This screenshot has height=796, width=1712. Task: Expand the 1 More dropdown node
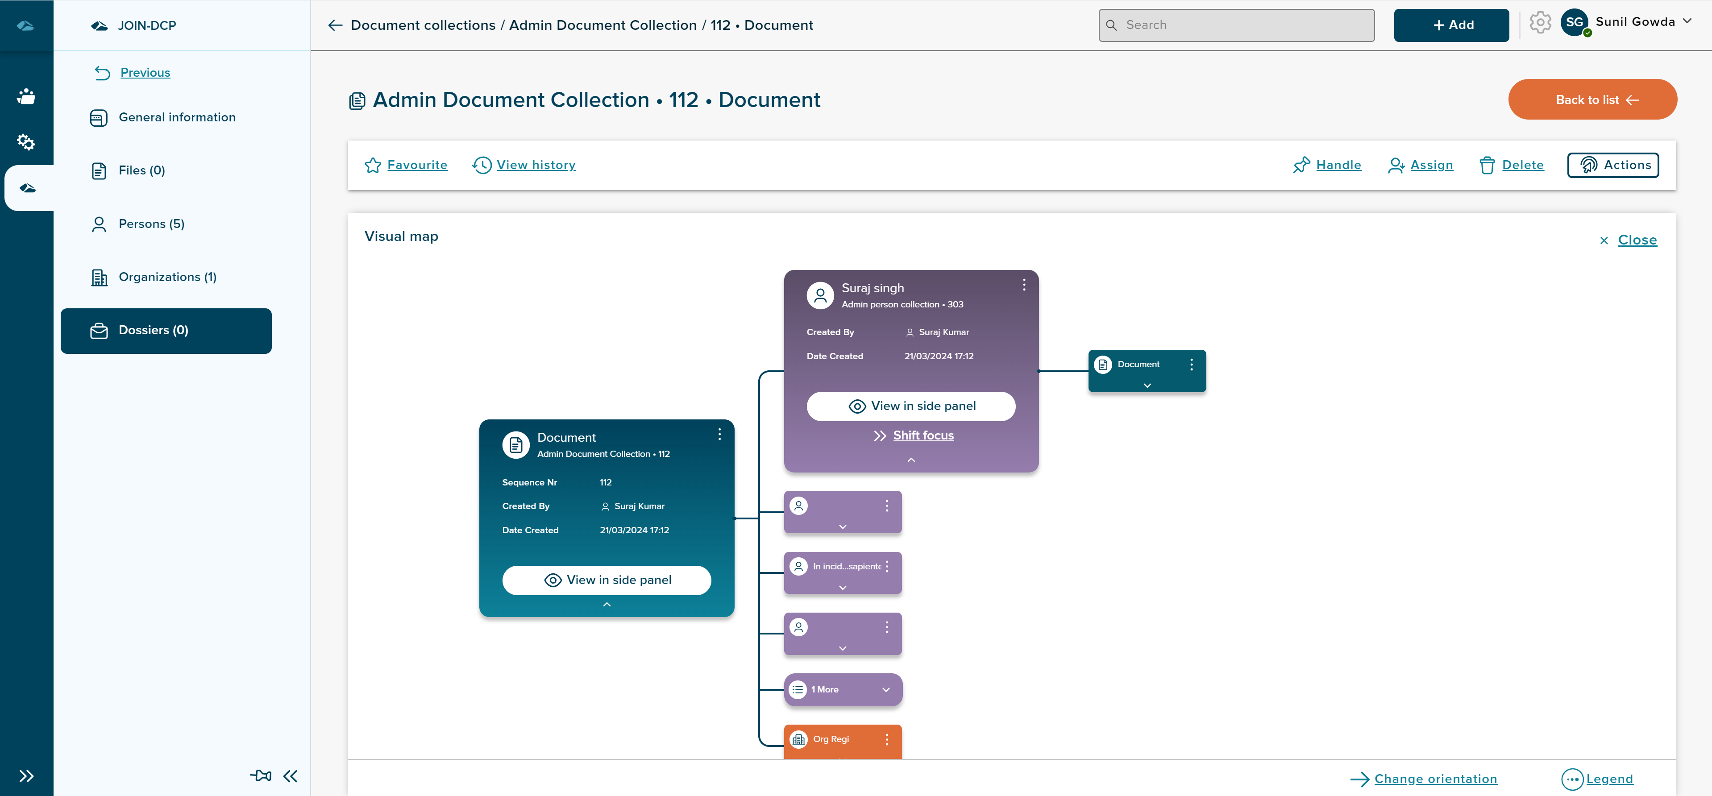pos(885,690)
